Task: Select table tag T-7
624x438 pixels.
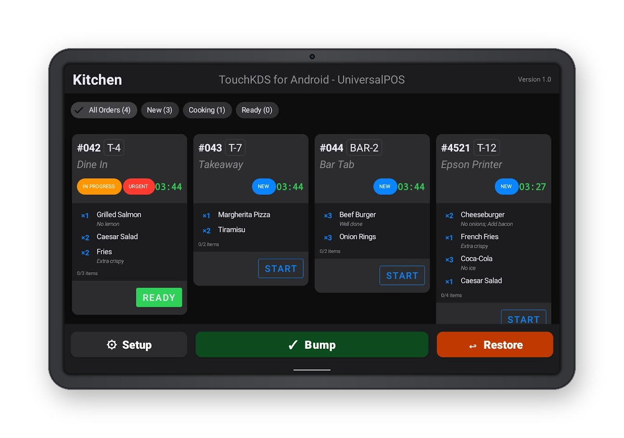Action: pos(235,148)
